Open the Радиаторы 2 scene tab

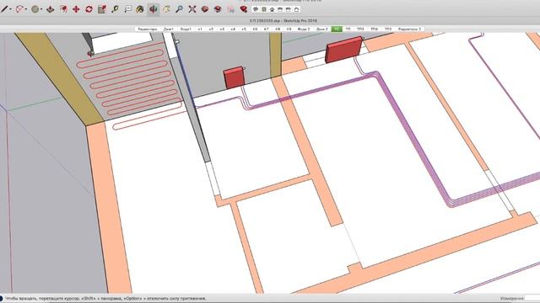[x=409, y=29]
